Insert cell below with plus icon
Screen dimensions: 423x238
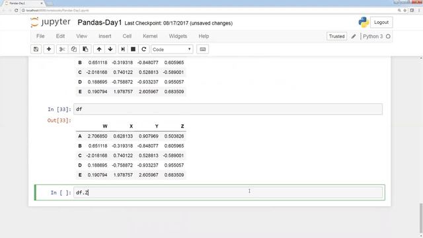point(49,50)
